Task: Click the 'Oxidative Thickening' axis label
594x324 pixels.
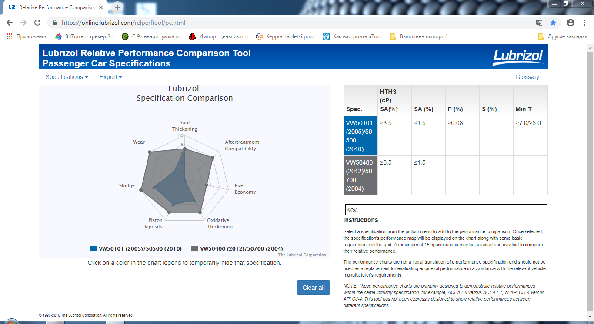Action: [220, 224]
